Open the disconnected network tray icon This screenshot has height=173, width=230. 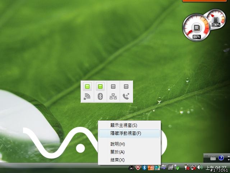pos(193,167)
